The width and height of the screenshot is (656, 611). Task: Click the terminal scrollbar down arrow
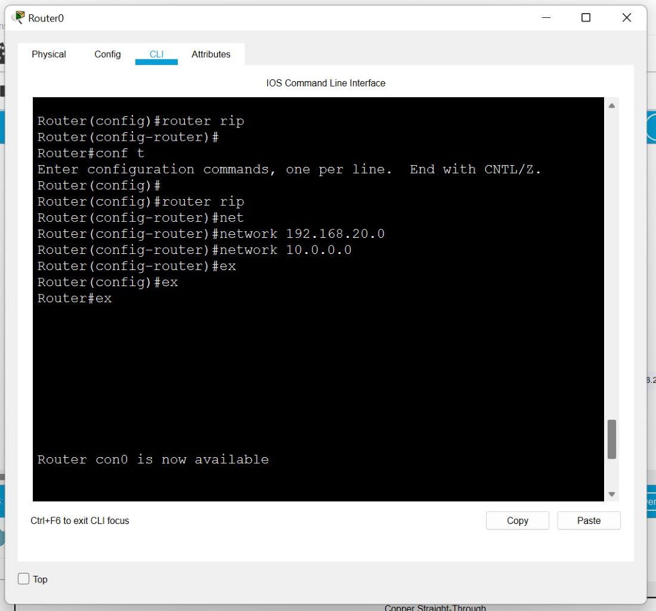click(x=611, y=494)
